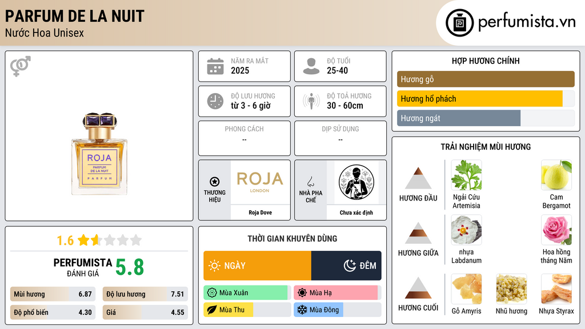The width and height of the screenshot is (585, 329).
Task: Click the Mùa Thu season bar
Action: click(247, 310)
